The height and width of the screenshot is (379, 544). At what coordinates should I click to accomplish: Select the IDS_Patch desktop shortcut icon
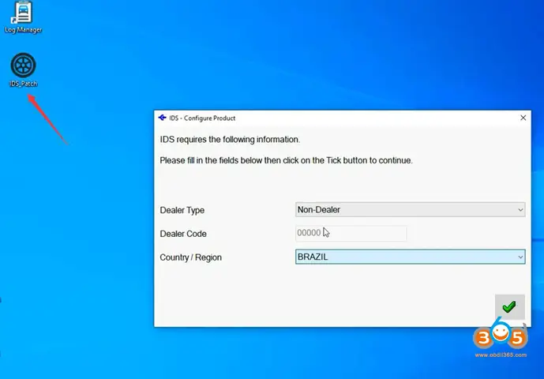tap(24, 66)
